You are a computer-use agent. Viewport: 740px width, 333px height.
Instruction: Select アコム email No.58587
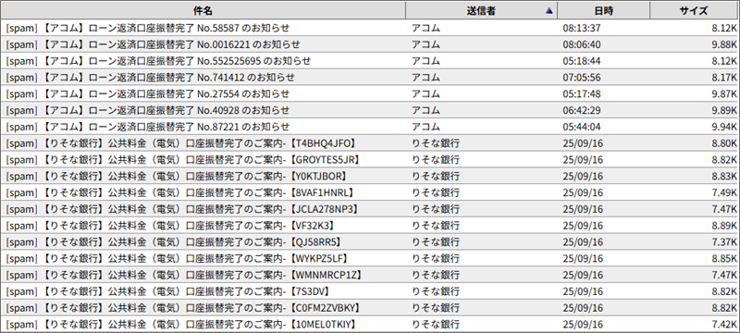pos(370,28)
